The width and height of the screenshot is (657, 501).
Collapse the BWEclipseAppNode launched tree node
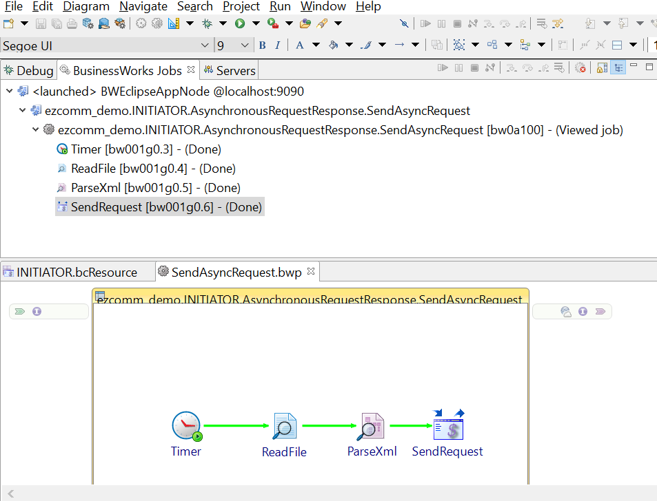tap(9, 92)
